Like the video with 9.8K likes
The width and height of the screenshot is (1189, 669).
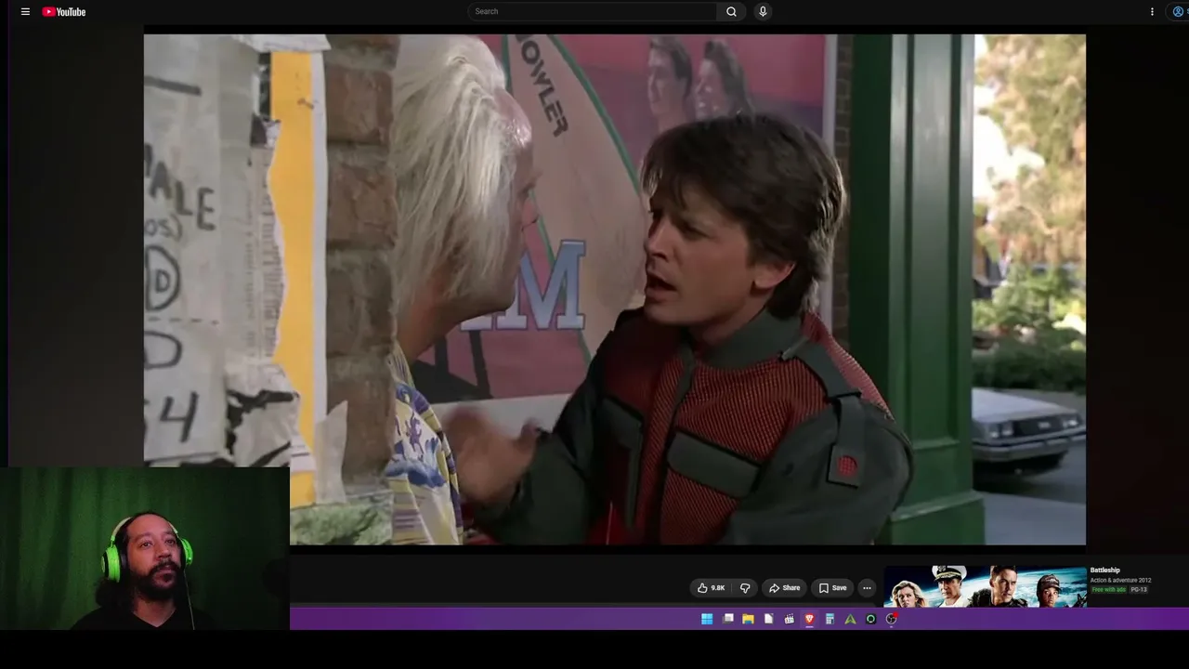(712, 588)
